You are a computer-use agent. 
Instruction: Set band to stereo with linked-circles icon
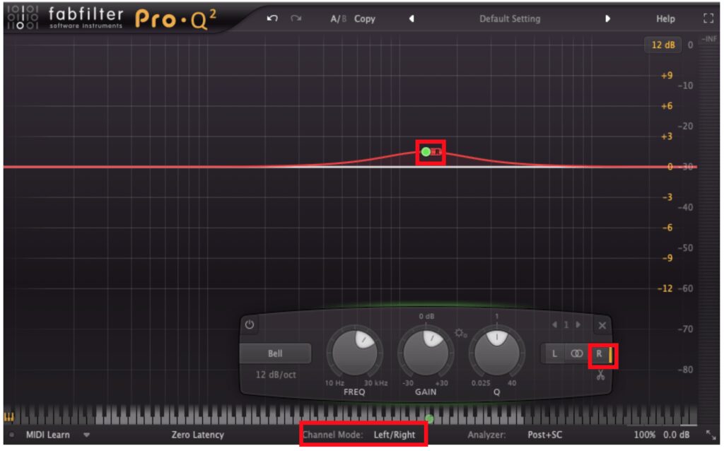coord(577,353)
